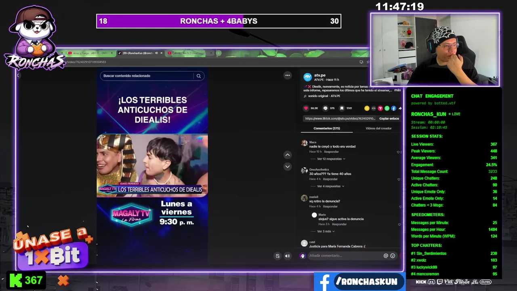Screen dimensions: 517x291
Task: Click Messages per Hour value 1484
Action: (492, 230)
